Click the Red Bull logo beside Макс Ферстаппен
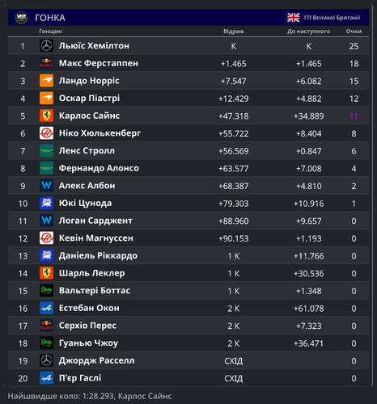 pyautogui.click(x=46, y=63)
